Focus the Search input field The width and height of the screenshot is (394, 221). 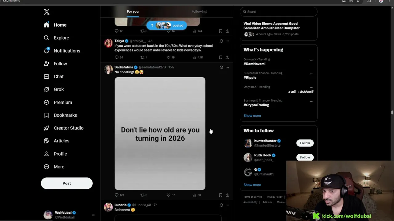pos(279,12)
